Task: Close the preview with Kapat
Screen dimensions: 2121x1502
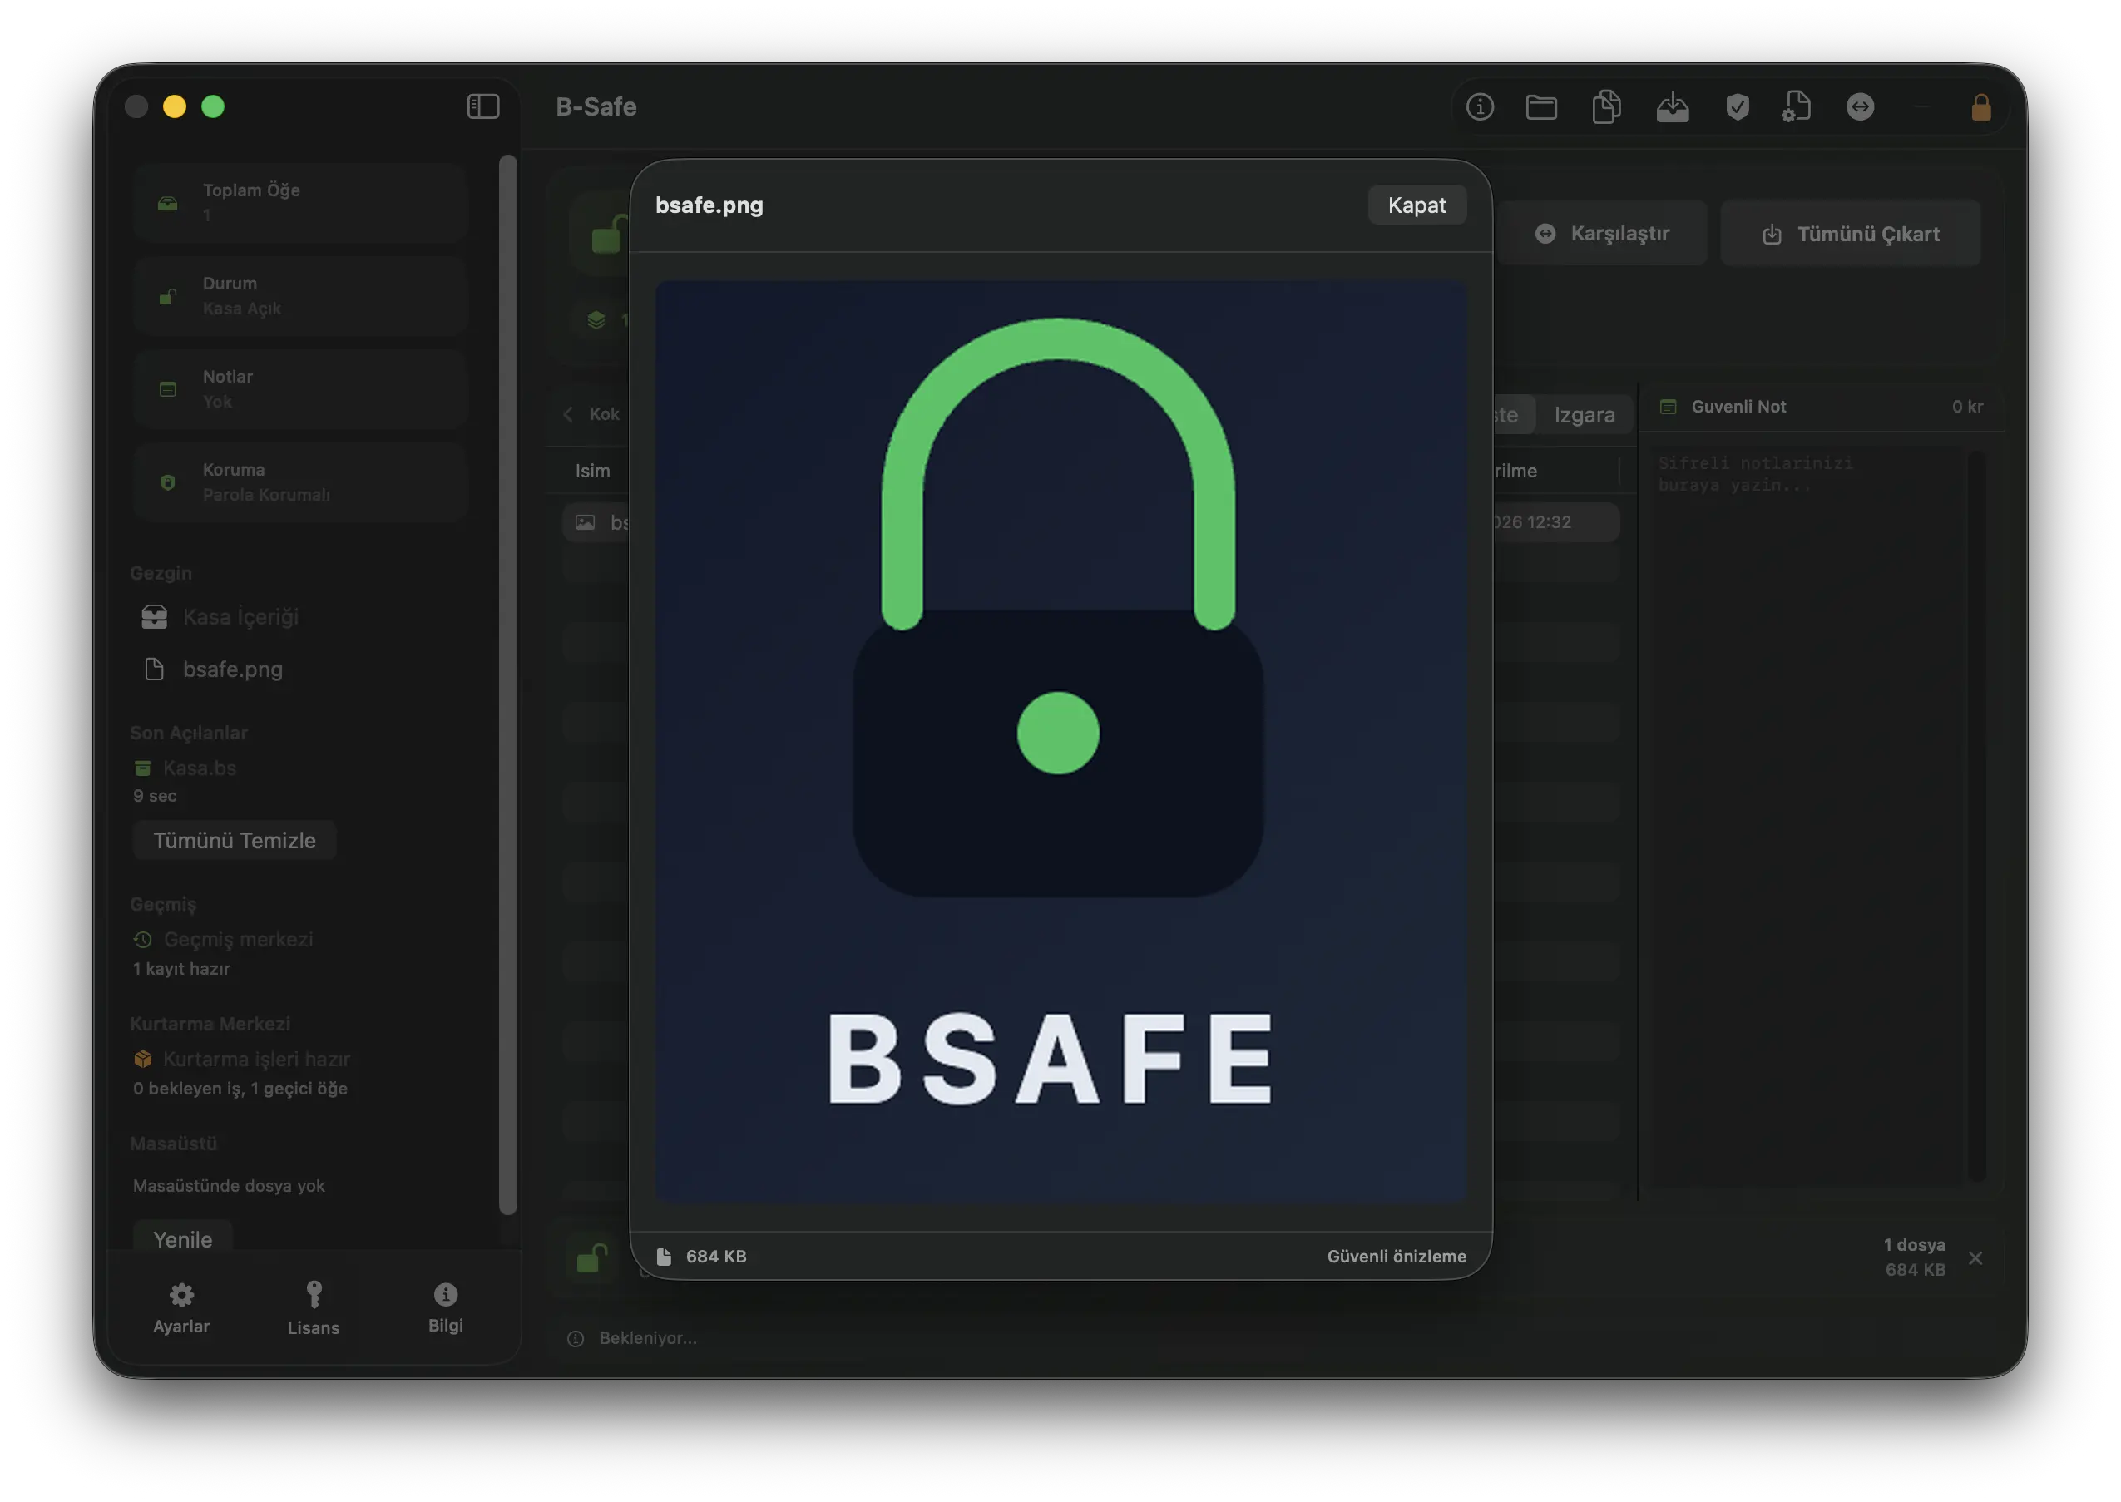Action: point(1416,205)
